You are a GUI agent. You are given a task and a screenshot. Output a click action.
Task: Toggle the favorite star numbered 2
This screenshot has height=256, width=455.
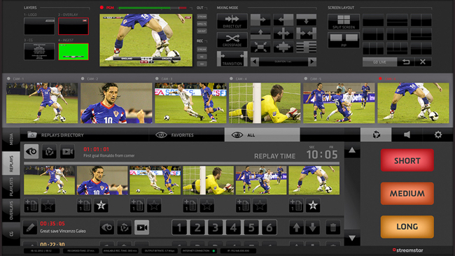[x=101, y=205]
